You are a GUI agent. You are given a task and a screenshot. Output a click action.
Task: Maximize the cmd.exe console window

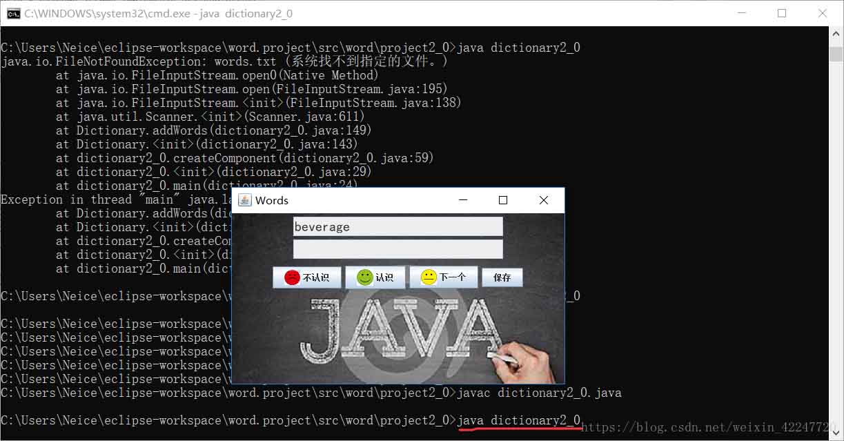click(x=782, y=13)
